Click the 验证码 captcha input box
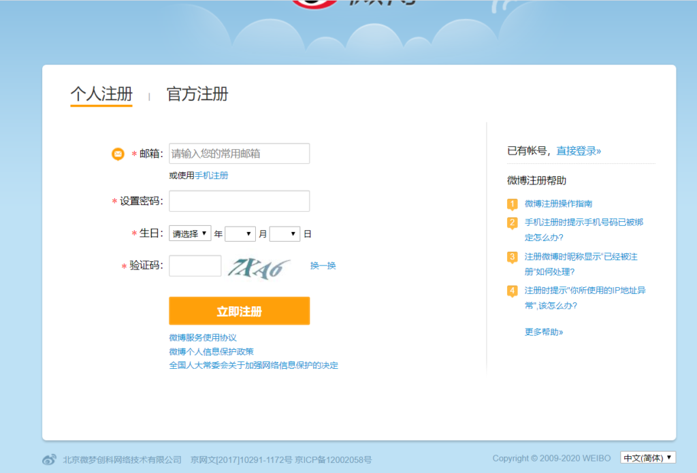The width and height of the screenshot is (697, 473). tap(195, 266)
